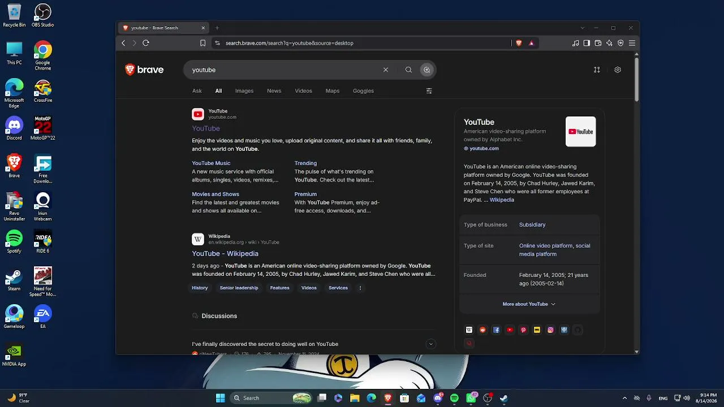Image resolution: width=724 pixels, height=407 pixels.
Task: Toggle the browser sidebar panel icon
Action: [587, 43]
